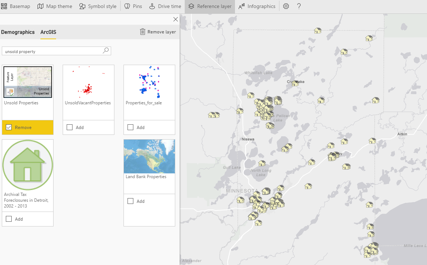Select the Unsold Properties layer thumbnail

tap(27, 82)
